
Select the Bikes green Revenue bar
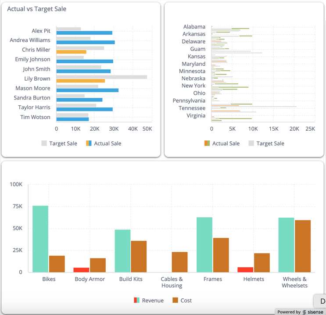pos(40,239)
